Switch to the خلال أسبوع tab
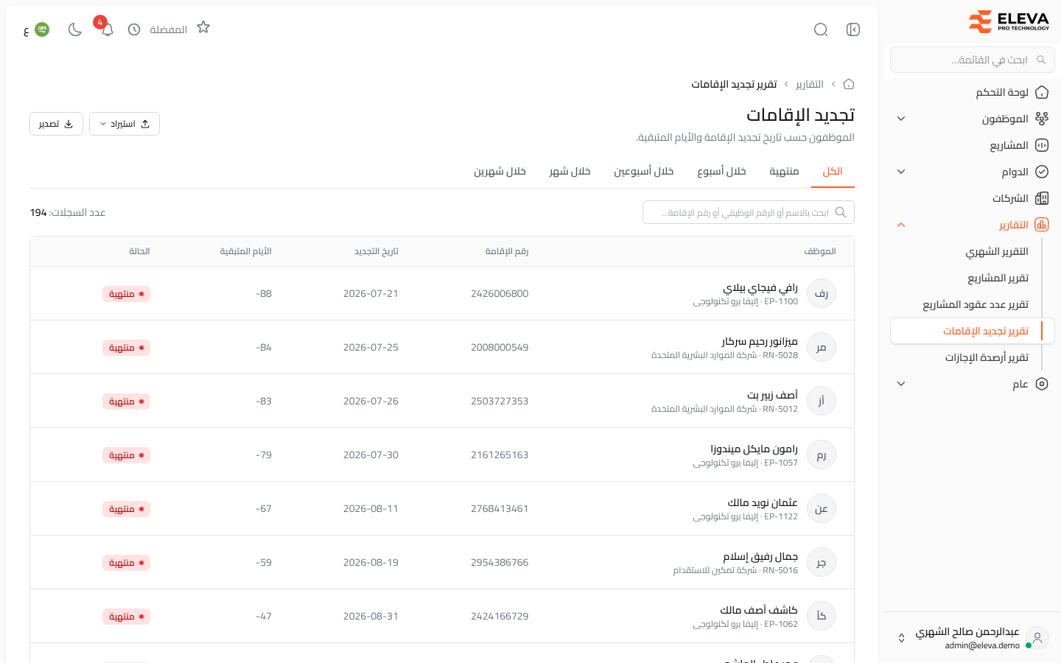 click(721, 172)
